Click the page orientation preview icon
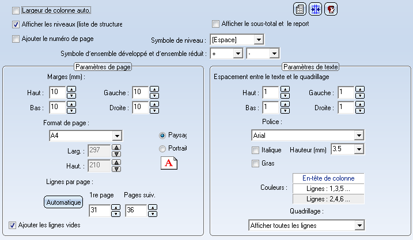Screen dimensions: 413x240 169,163
